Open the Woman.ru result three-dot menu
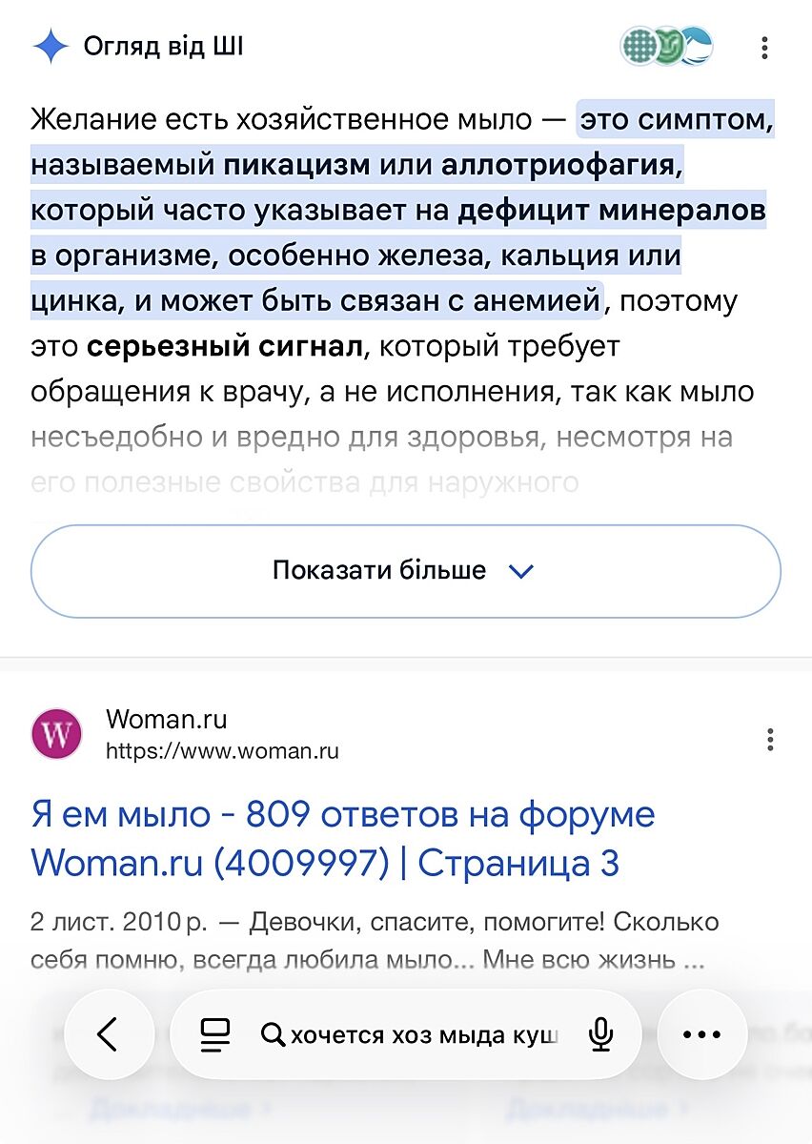Image resolution: width=812 pixels, height=1144 pixels. click(770, 739)
